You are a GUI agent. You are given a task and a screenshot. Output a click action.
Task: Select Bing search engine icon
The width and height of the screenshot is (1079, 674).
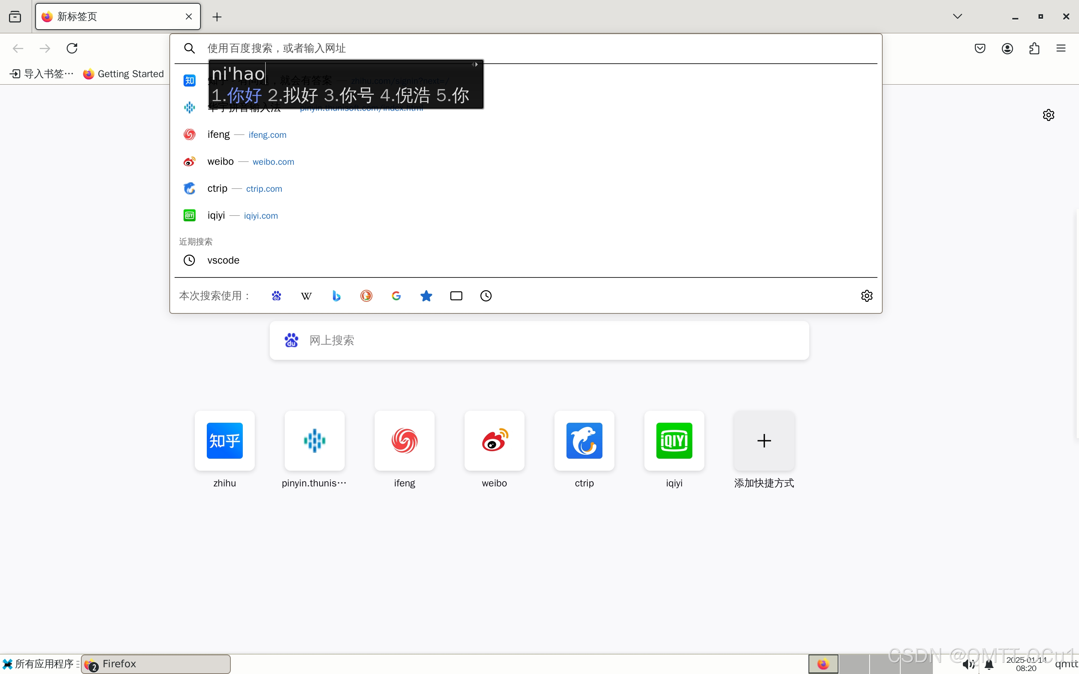tap(336, 296)
